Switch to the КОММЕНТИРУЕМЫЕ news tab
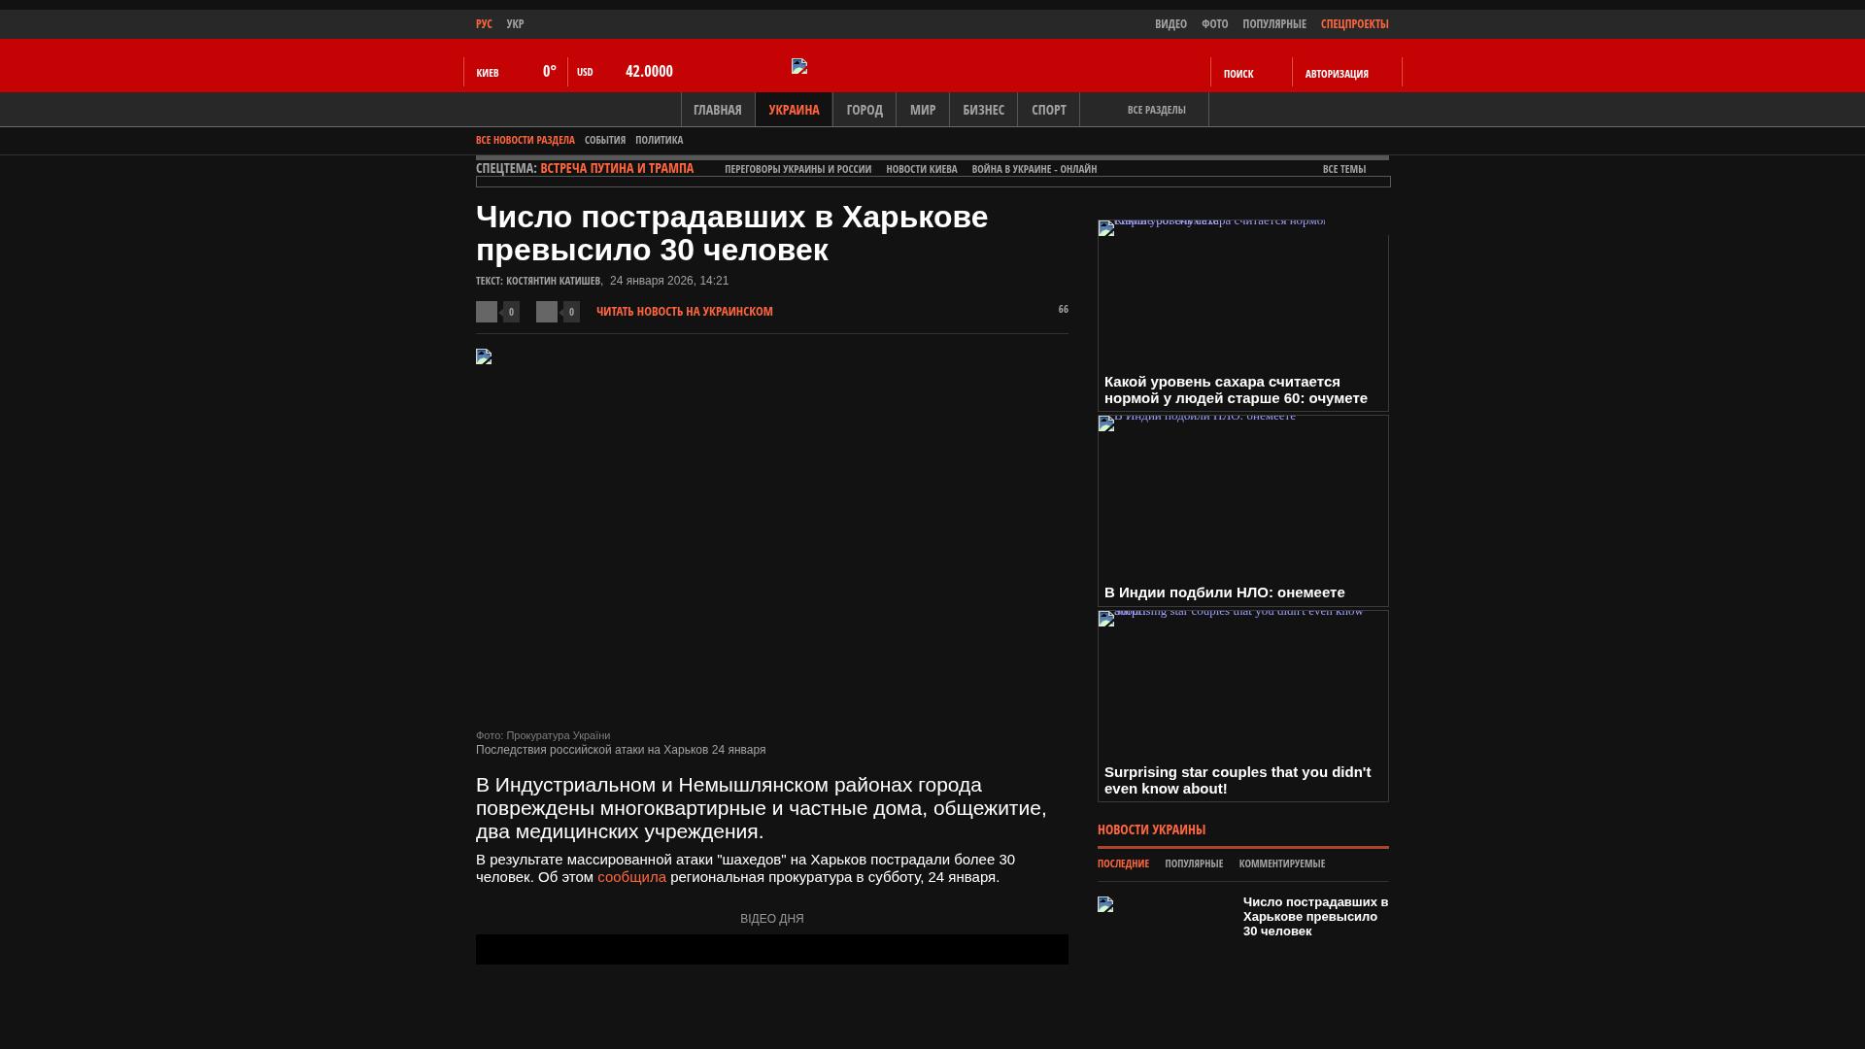The height and width of the screenshot is (1049, 1865). coord(1281,863)
